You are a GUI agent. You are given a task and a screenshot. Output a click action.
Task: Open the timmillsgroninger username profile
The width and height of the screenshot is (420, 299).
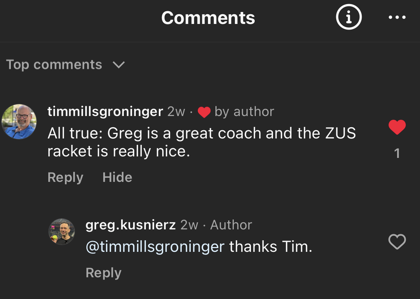105,112
